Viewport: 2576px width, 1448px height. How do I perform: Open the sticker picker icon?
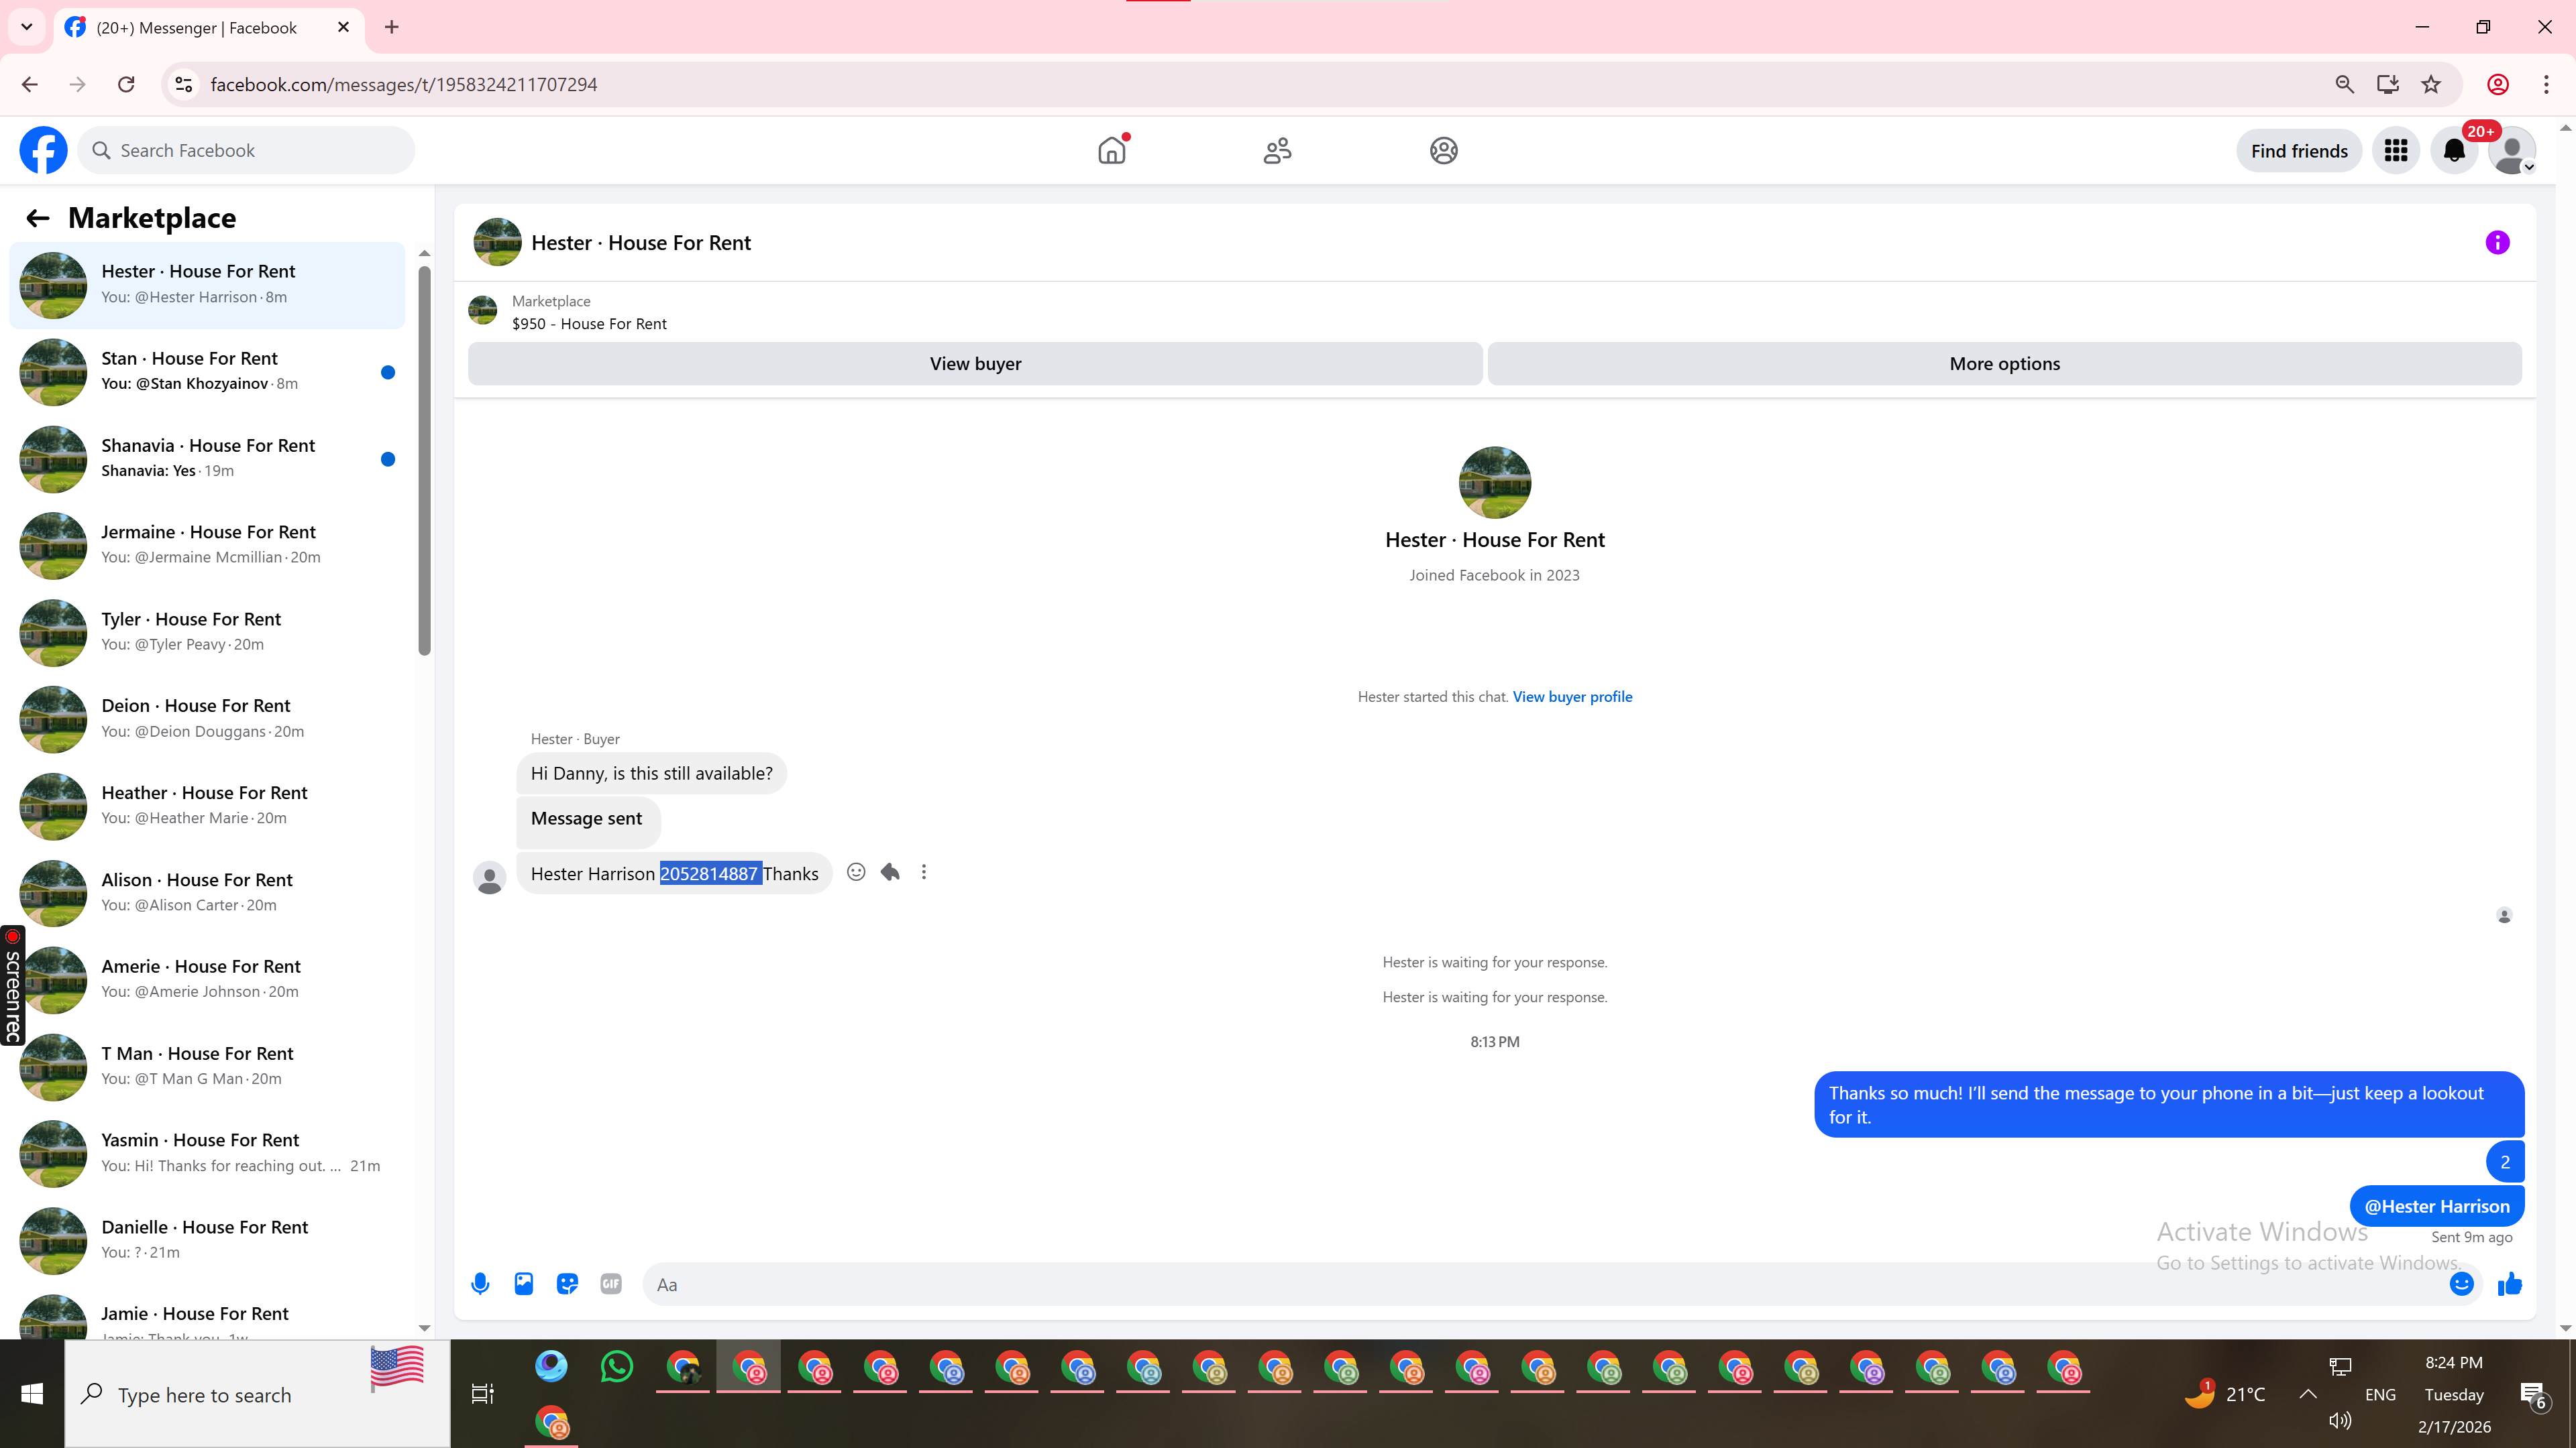(567, 1284)
